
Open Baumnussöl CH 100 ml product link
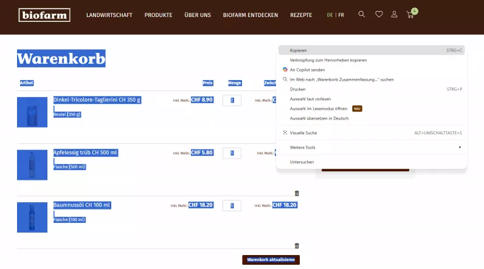click(x=82, y=205)
